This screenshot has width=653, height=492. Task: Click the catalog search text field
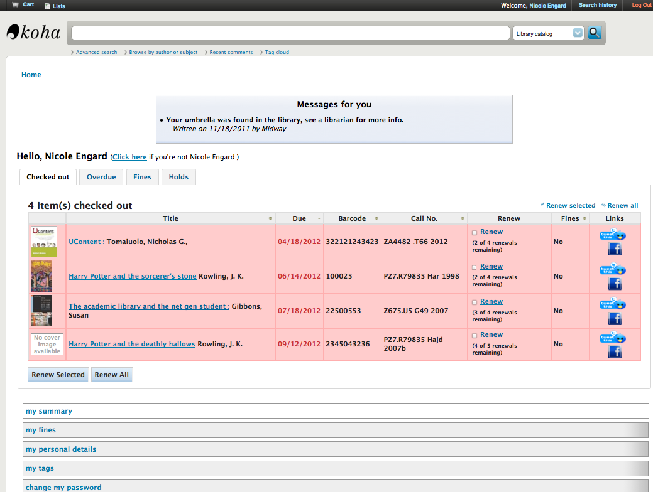coord(290,33)
